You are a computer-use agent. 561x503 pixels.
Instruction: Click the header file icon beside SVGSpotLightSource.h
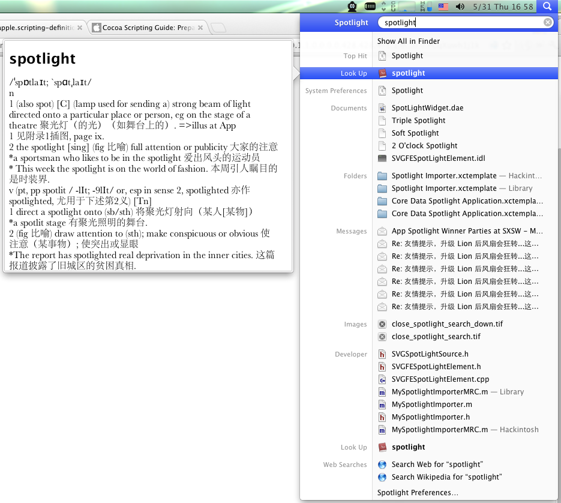coord(382,354)
